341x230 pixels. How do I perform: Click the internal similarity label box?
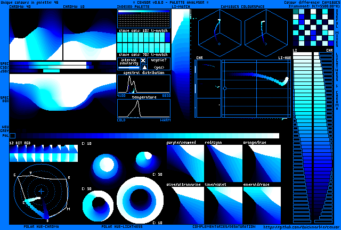(x=128, y=64)
